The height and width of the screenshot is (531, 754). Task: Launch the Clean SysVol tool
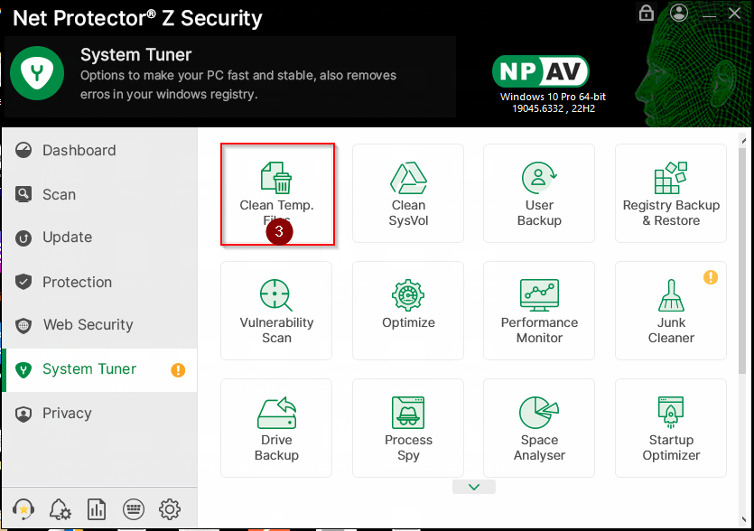tap(408, 192)
